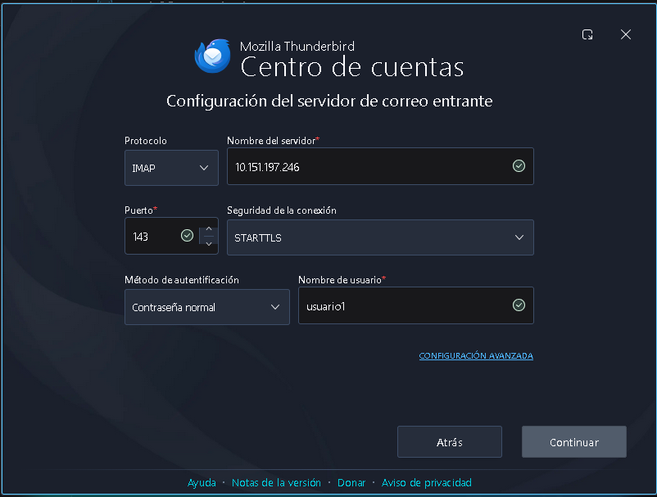Viewport: 657px width, 497px height.
Task: Click the Protocolo label
Action: click(x=145, y=141)
